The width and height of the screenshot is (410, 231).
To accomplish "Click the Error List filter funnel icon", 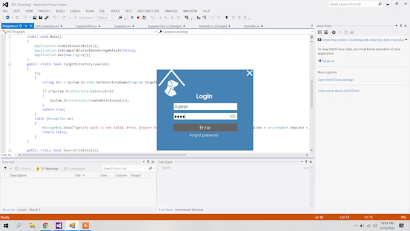I will pos(5,168).
